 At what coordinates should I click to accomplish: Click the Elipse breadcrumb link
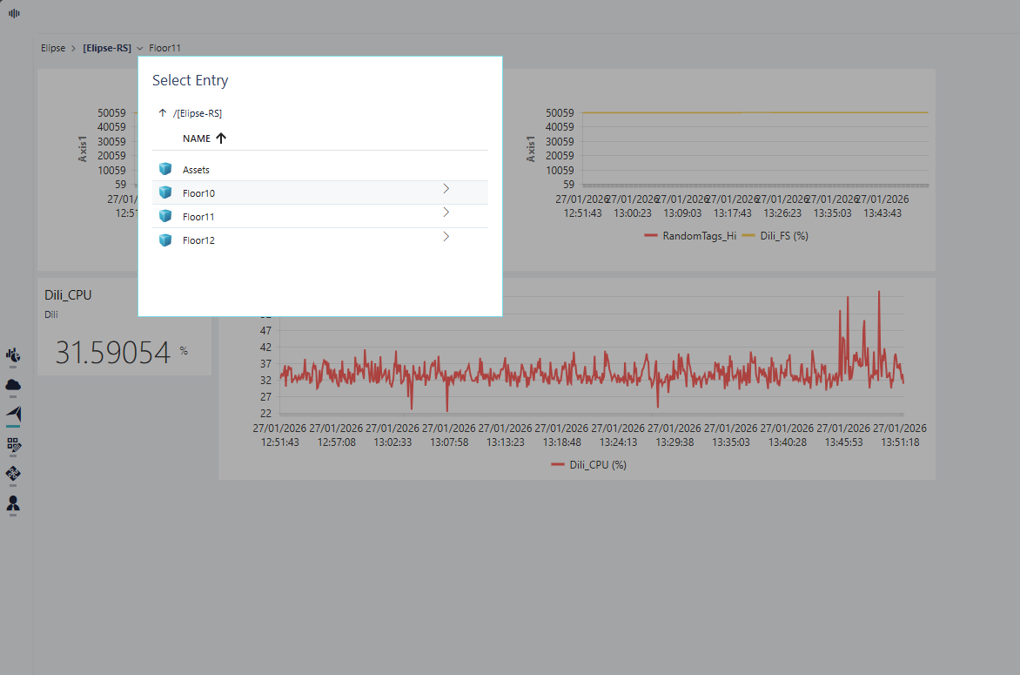(x=53, y=49)
